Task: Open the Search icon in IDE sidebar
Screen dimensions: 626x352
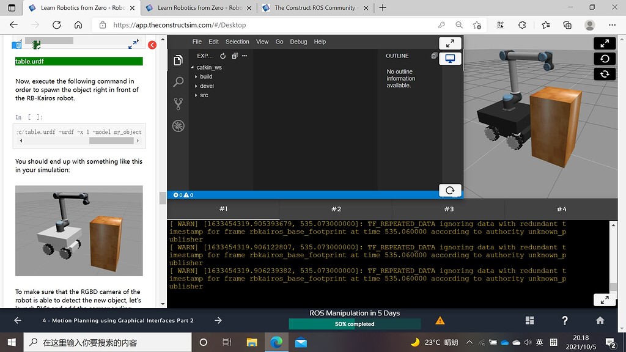Action: point(179,82)
